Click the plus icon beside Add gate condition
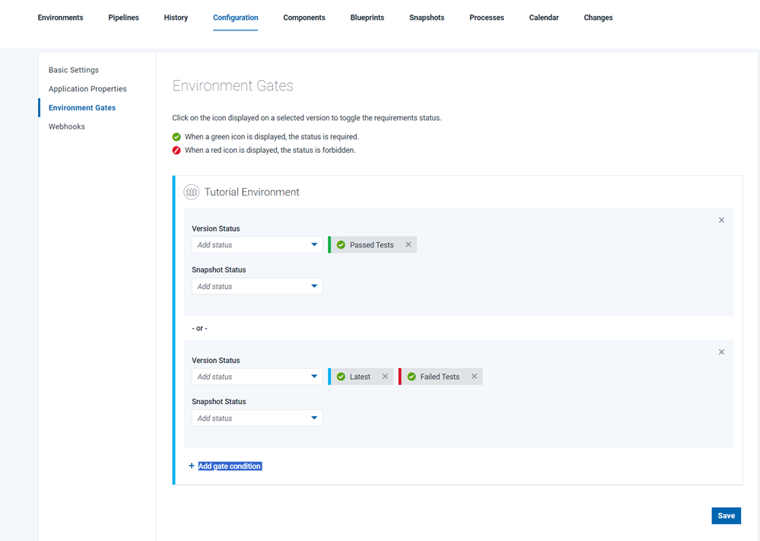Screen dimensions: 760x541 [190, 466]
